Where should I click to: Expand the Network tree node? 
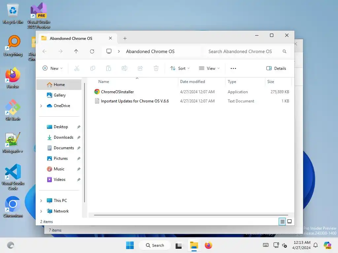click(41, 211)
